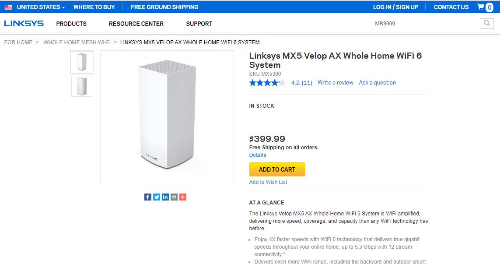Open the Resource Center menu
Image resolution: width=500 pixels, height=264 pixels.
pyautogui.click(x=136, y=24)
